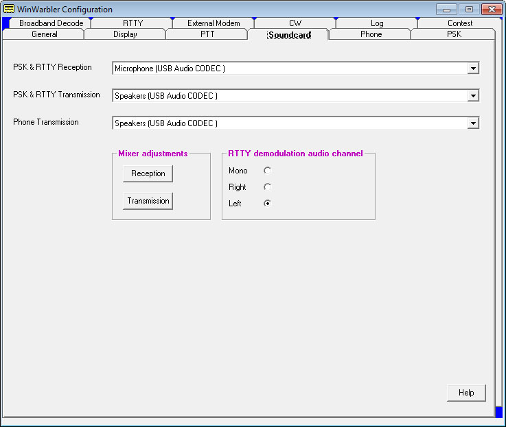Screen dimensions: 506x427
Task: Open the Log tab
Action: (377, 23)
